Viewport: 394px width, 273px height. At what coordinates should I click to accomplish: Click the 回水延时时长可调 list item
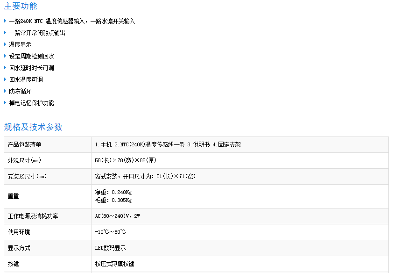point(31,68)
